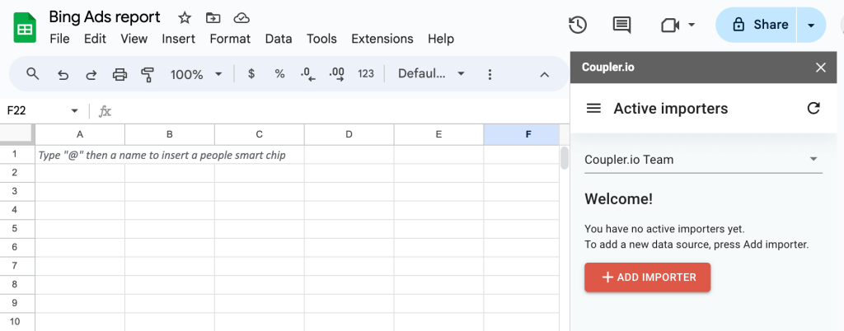Star the Bing Ads report document
Viewport: 844px width, 331px height.
click(x=185, y=18)
